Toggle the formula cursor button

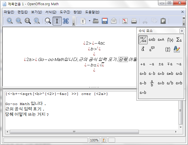[x=57, y=21]
